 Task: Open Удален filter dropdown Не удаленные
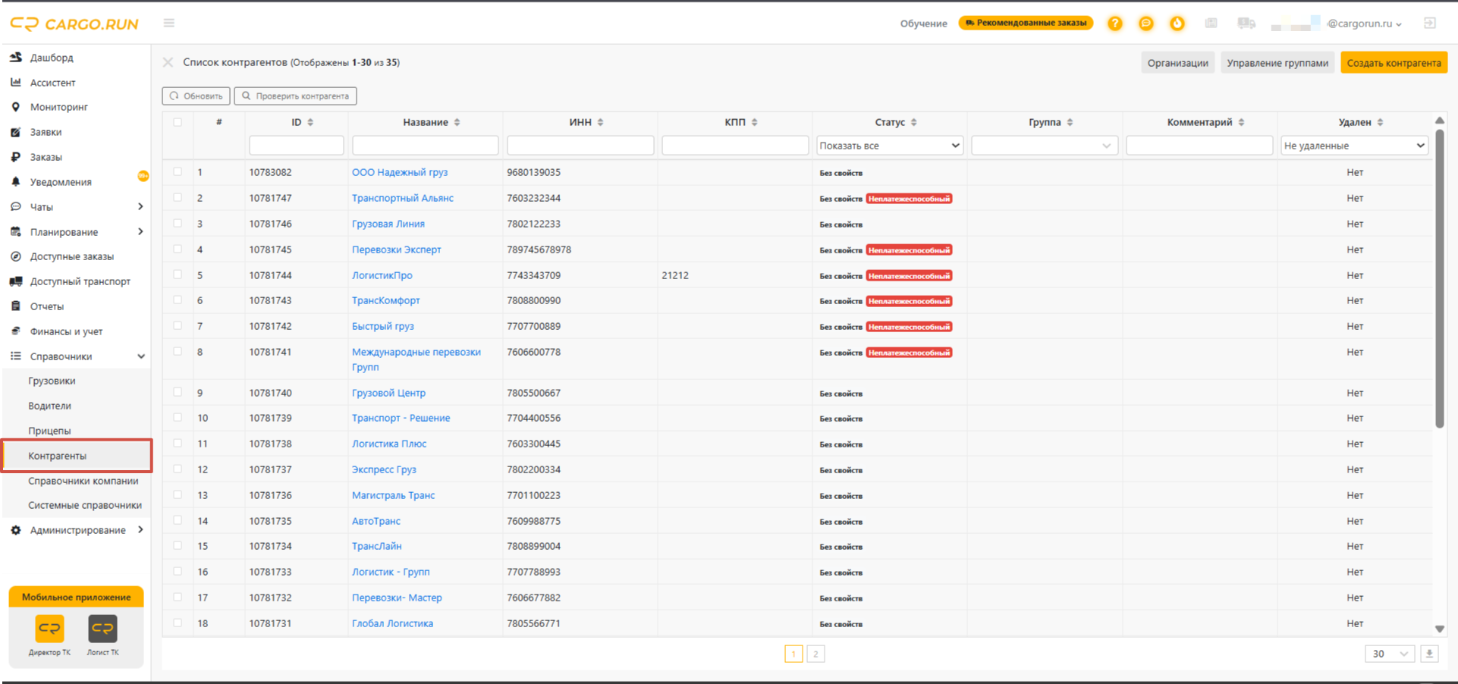point(1353,146)
